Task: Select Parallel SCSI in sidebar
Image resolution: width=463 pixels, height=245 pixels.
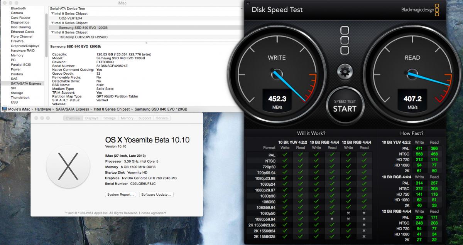Action: pyautogui.click(x=21, y=64)
